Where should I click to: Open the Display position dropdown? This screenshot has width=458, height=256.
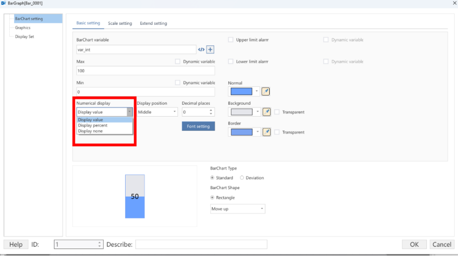point(157,112)
